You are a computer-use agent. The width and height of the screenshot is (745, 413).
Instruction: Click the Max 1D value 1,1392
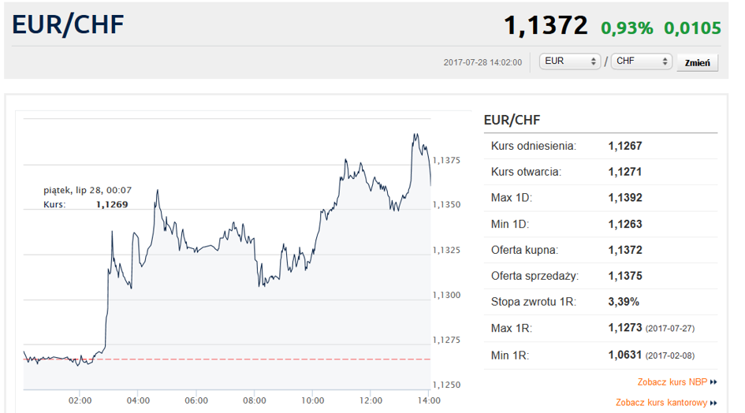(625, 198)
